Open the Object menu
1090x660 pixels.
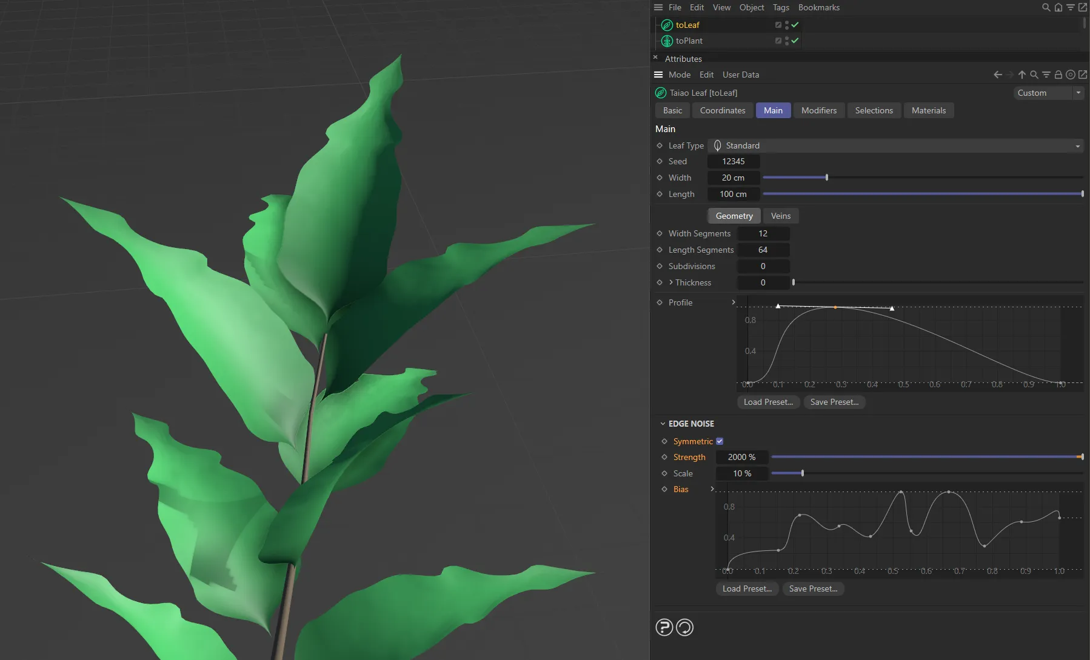(751, 7)
